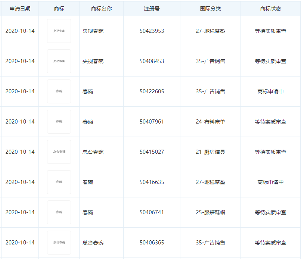Screen dimensions: 301x259
Task: Click status 等待实质审查 in row 50408453
Action: click(x=270, y=61)
